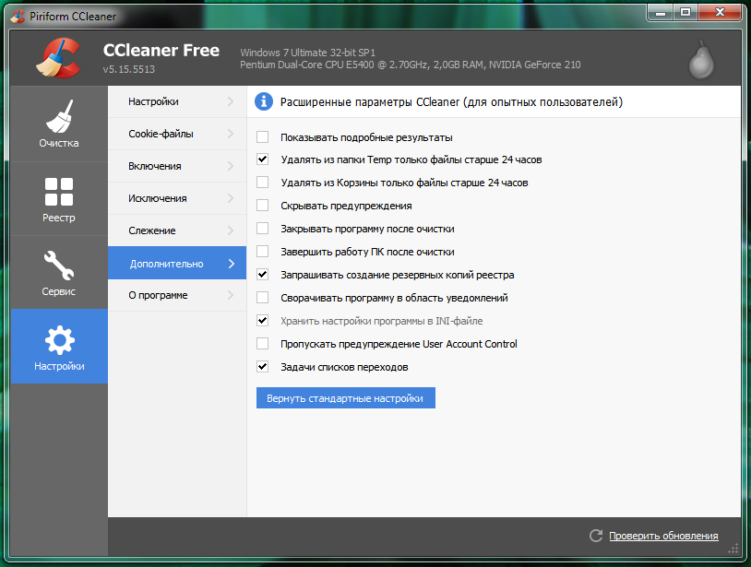Open the Очистка cleaner section
Viewport: 751px width, 567px height.
tap(59, 124)
